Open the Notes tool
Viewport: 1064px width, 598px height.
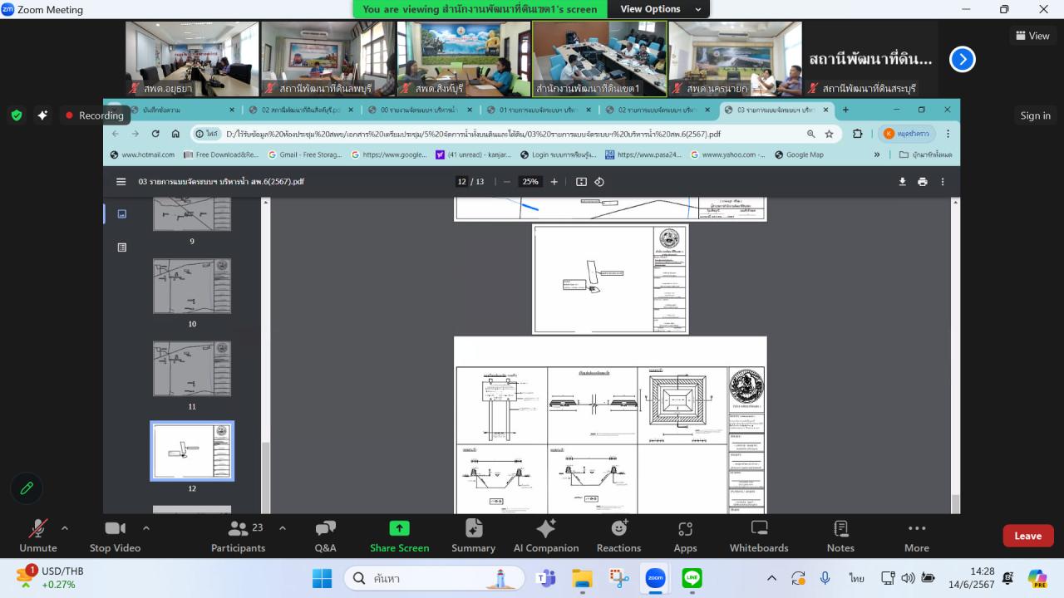(840, 536)
